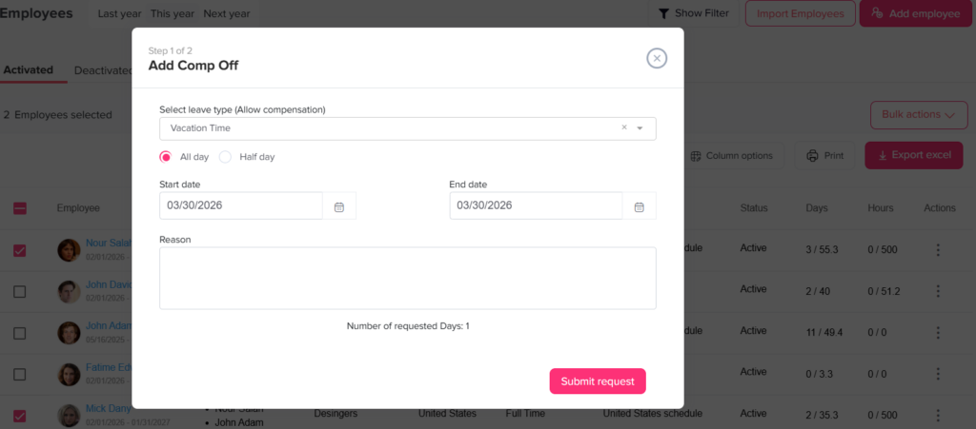976x429 pixels.
Task: Select the Next year filter
Action: [x=227, y=13]
